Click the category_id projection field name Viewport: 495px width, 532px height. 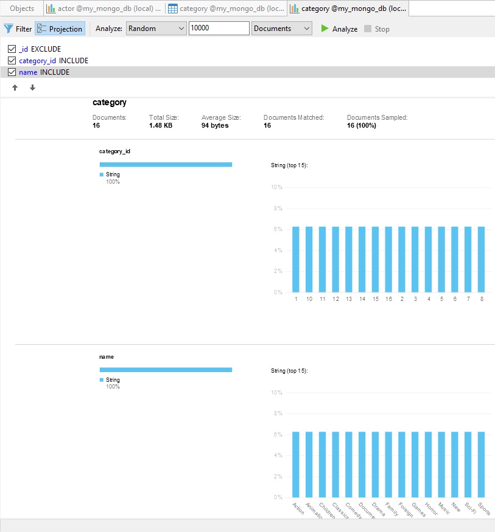point(37,61)
